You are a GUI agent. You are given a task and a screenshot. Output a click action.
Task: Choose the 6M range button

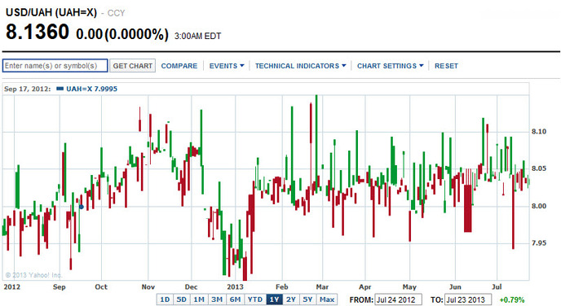click(x=235, y=299)
